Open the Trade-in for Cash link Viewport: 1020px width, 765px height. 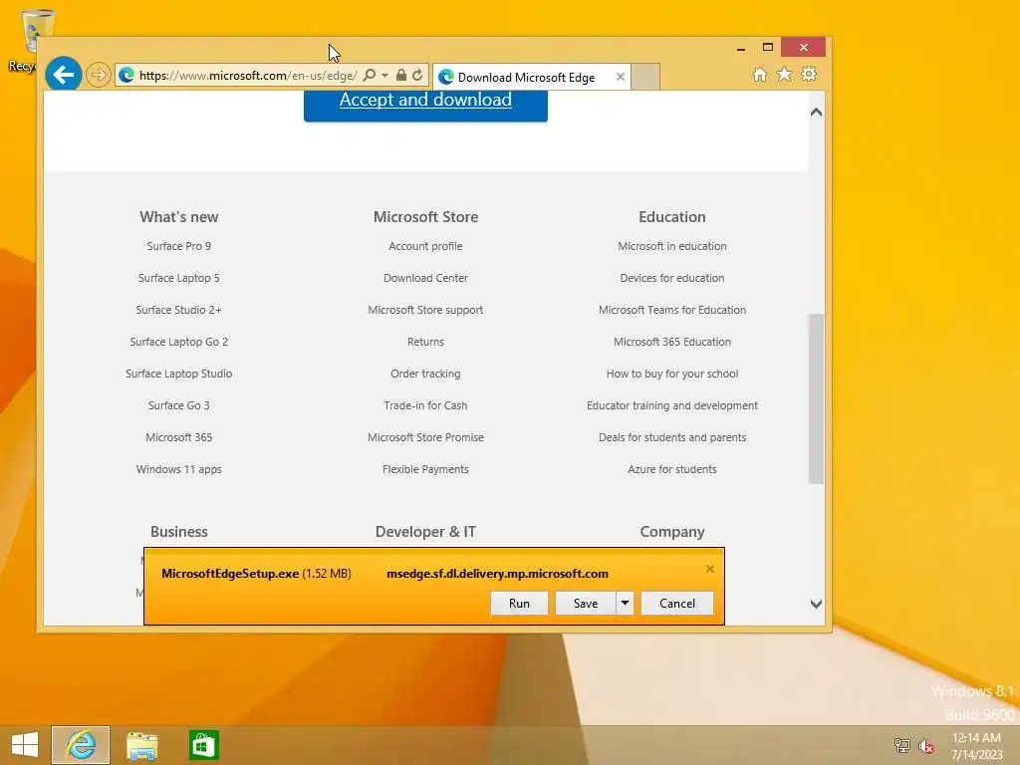[x=425, y=405]
